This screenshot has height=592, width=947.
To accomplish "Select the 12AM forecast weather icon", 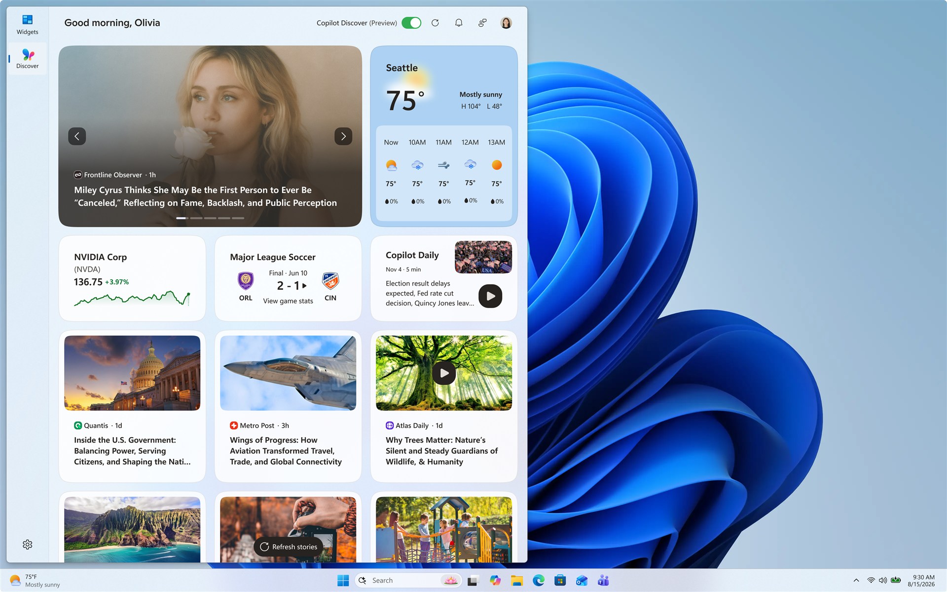I will pyautogui.click(x=470, y=164).
